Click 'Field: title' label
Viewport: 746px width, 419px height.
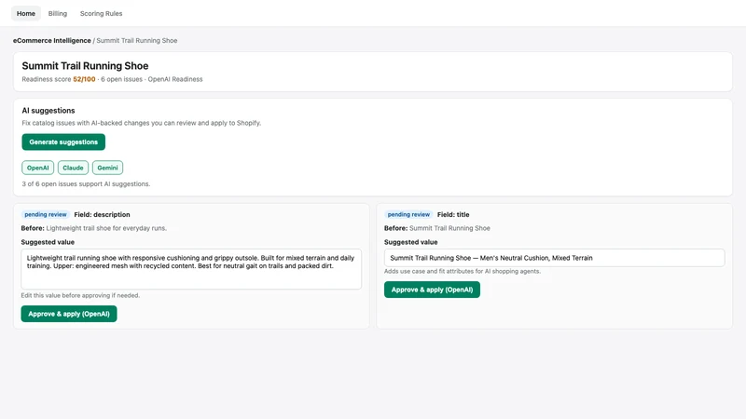click(x=453, y=215)
